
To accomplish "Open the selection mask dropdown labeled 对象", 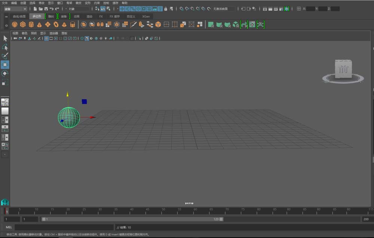I will [77, 9].
